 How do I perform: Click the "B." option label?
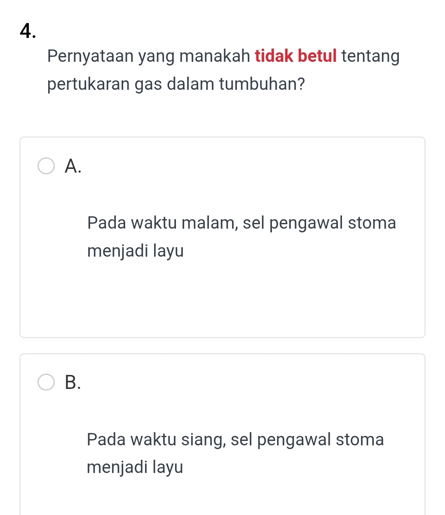[x=73, y=383]
